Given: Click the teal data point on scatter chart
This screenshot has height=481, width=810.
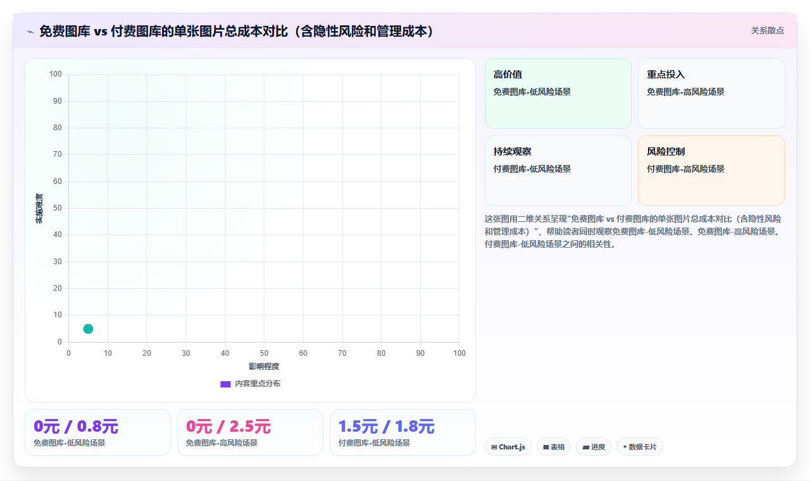Looking at the screenshot, I should 88,329.
